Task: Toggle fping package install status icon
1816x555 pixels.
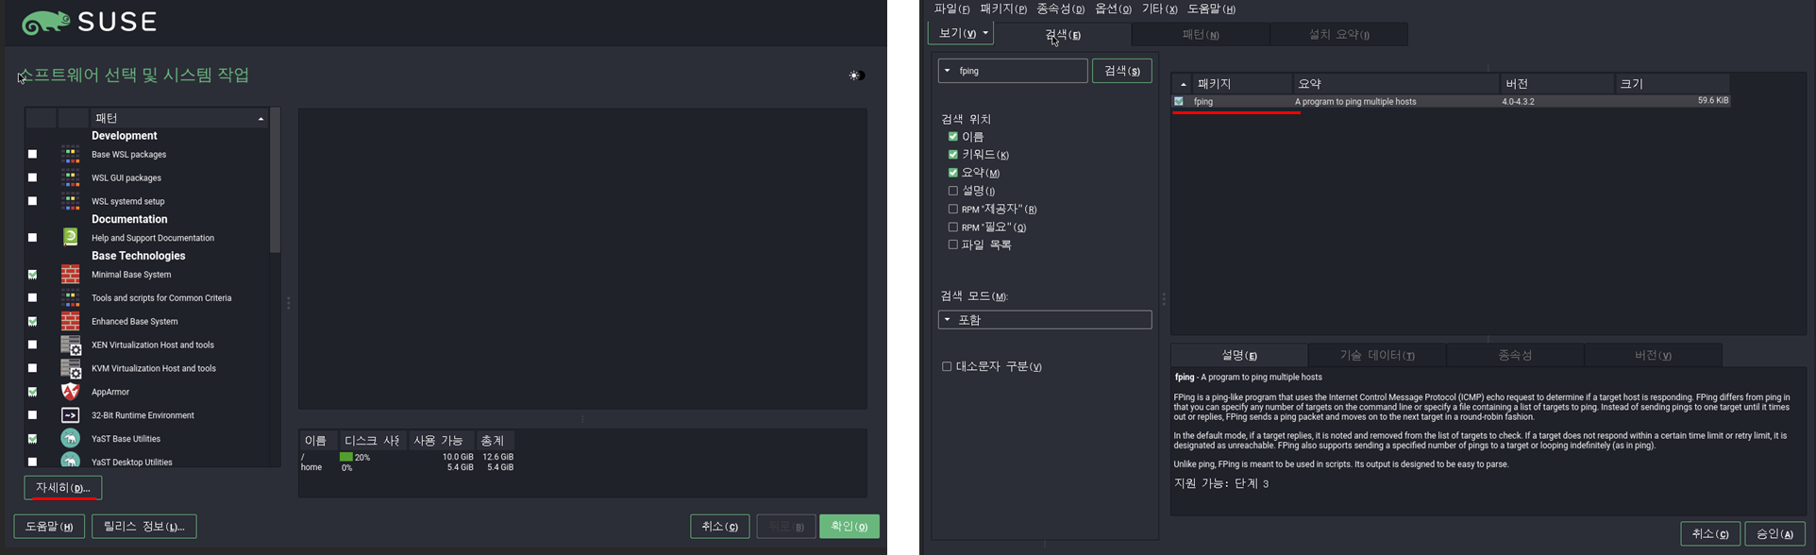Action: [1179, 101]
